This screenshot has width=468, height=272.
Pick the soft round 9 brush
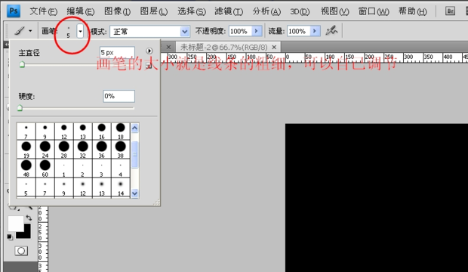click(64, 188)
